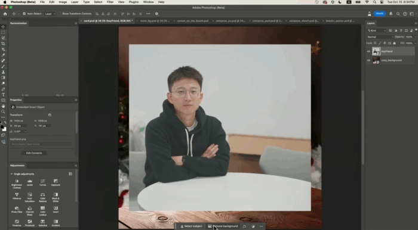Switch to the sunset_on_the_beach.psd tab
Viewport: 418px width, 230px height.
click(192, 21)
